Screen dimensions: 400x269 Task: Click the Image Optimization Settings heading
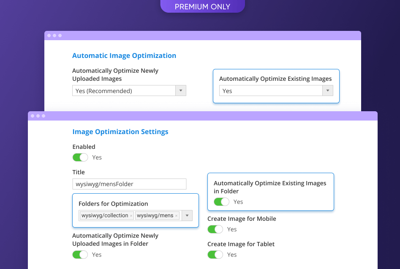coord(120,132)
